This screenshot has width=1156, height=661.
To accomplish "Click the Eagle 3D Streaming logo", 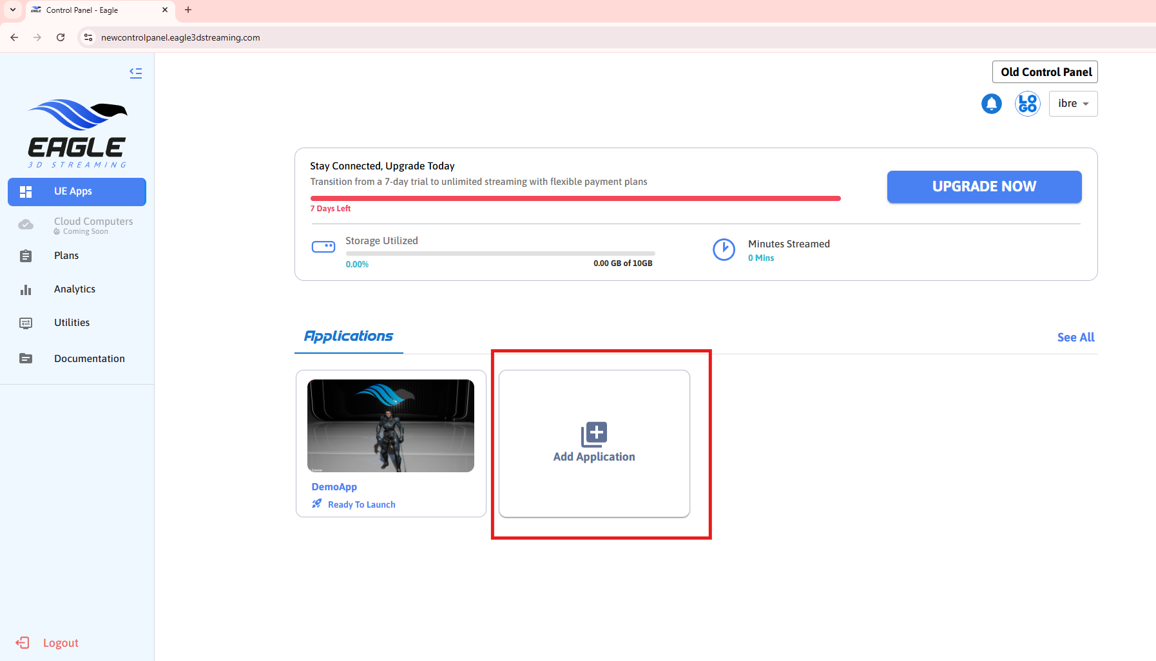I will pos(77,133).
